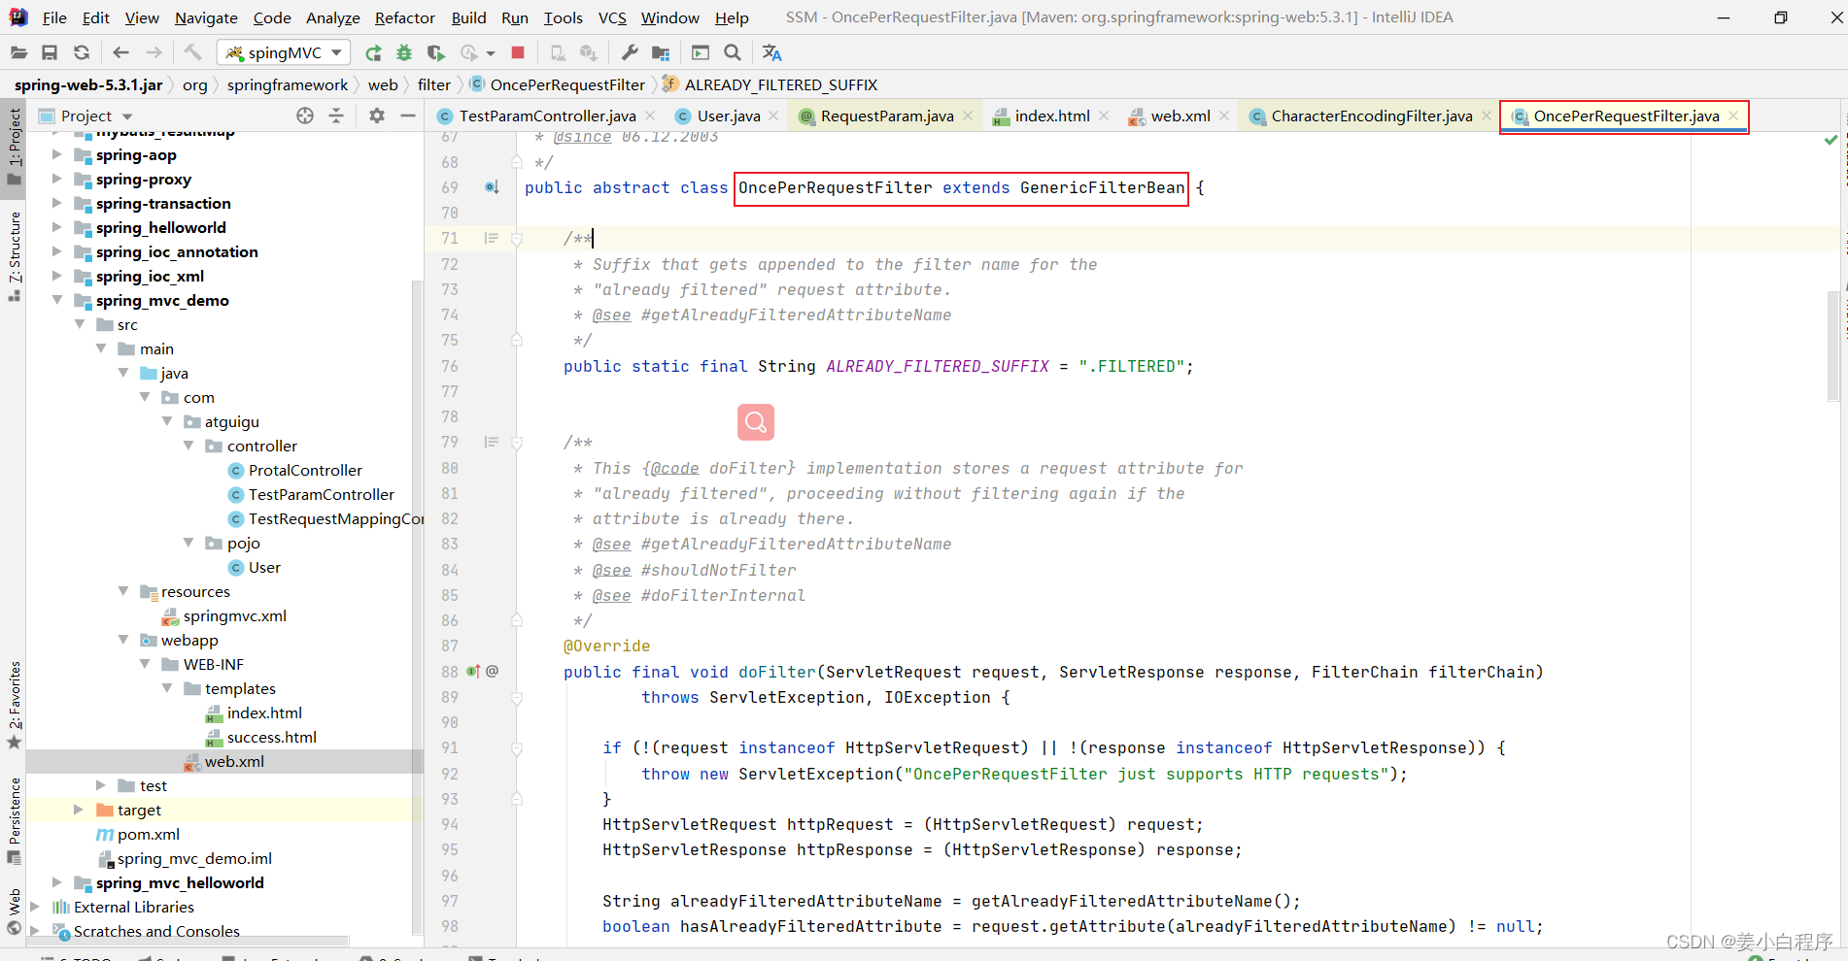Switch to CharacterEncodingFilter.java tab

[1372, 116]
